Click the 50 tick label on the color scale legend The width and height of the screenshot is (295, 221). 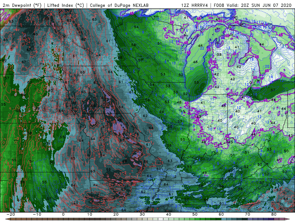(x=195, y=214)
